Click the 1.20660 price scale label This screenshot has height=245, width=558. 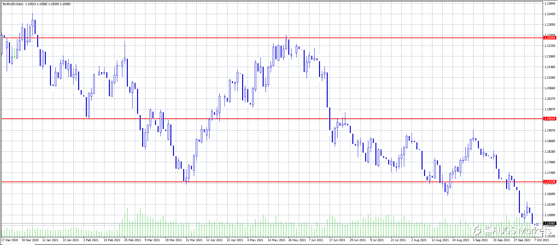(550, 88)
